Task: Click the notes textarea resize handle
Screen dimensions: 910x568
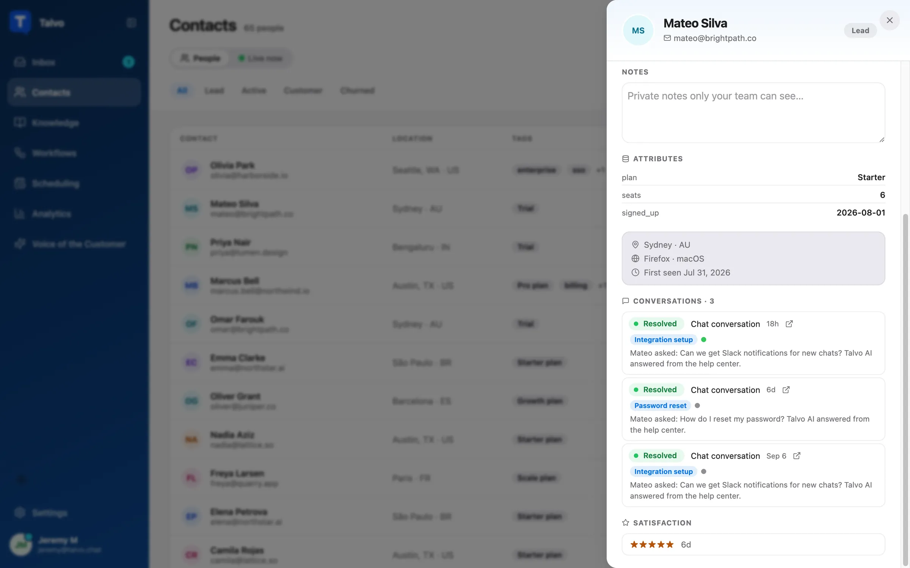Action: 882,139
